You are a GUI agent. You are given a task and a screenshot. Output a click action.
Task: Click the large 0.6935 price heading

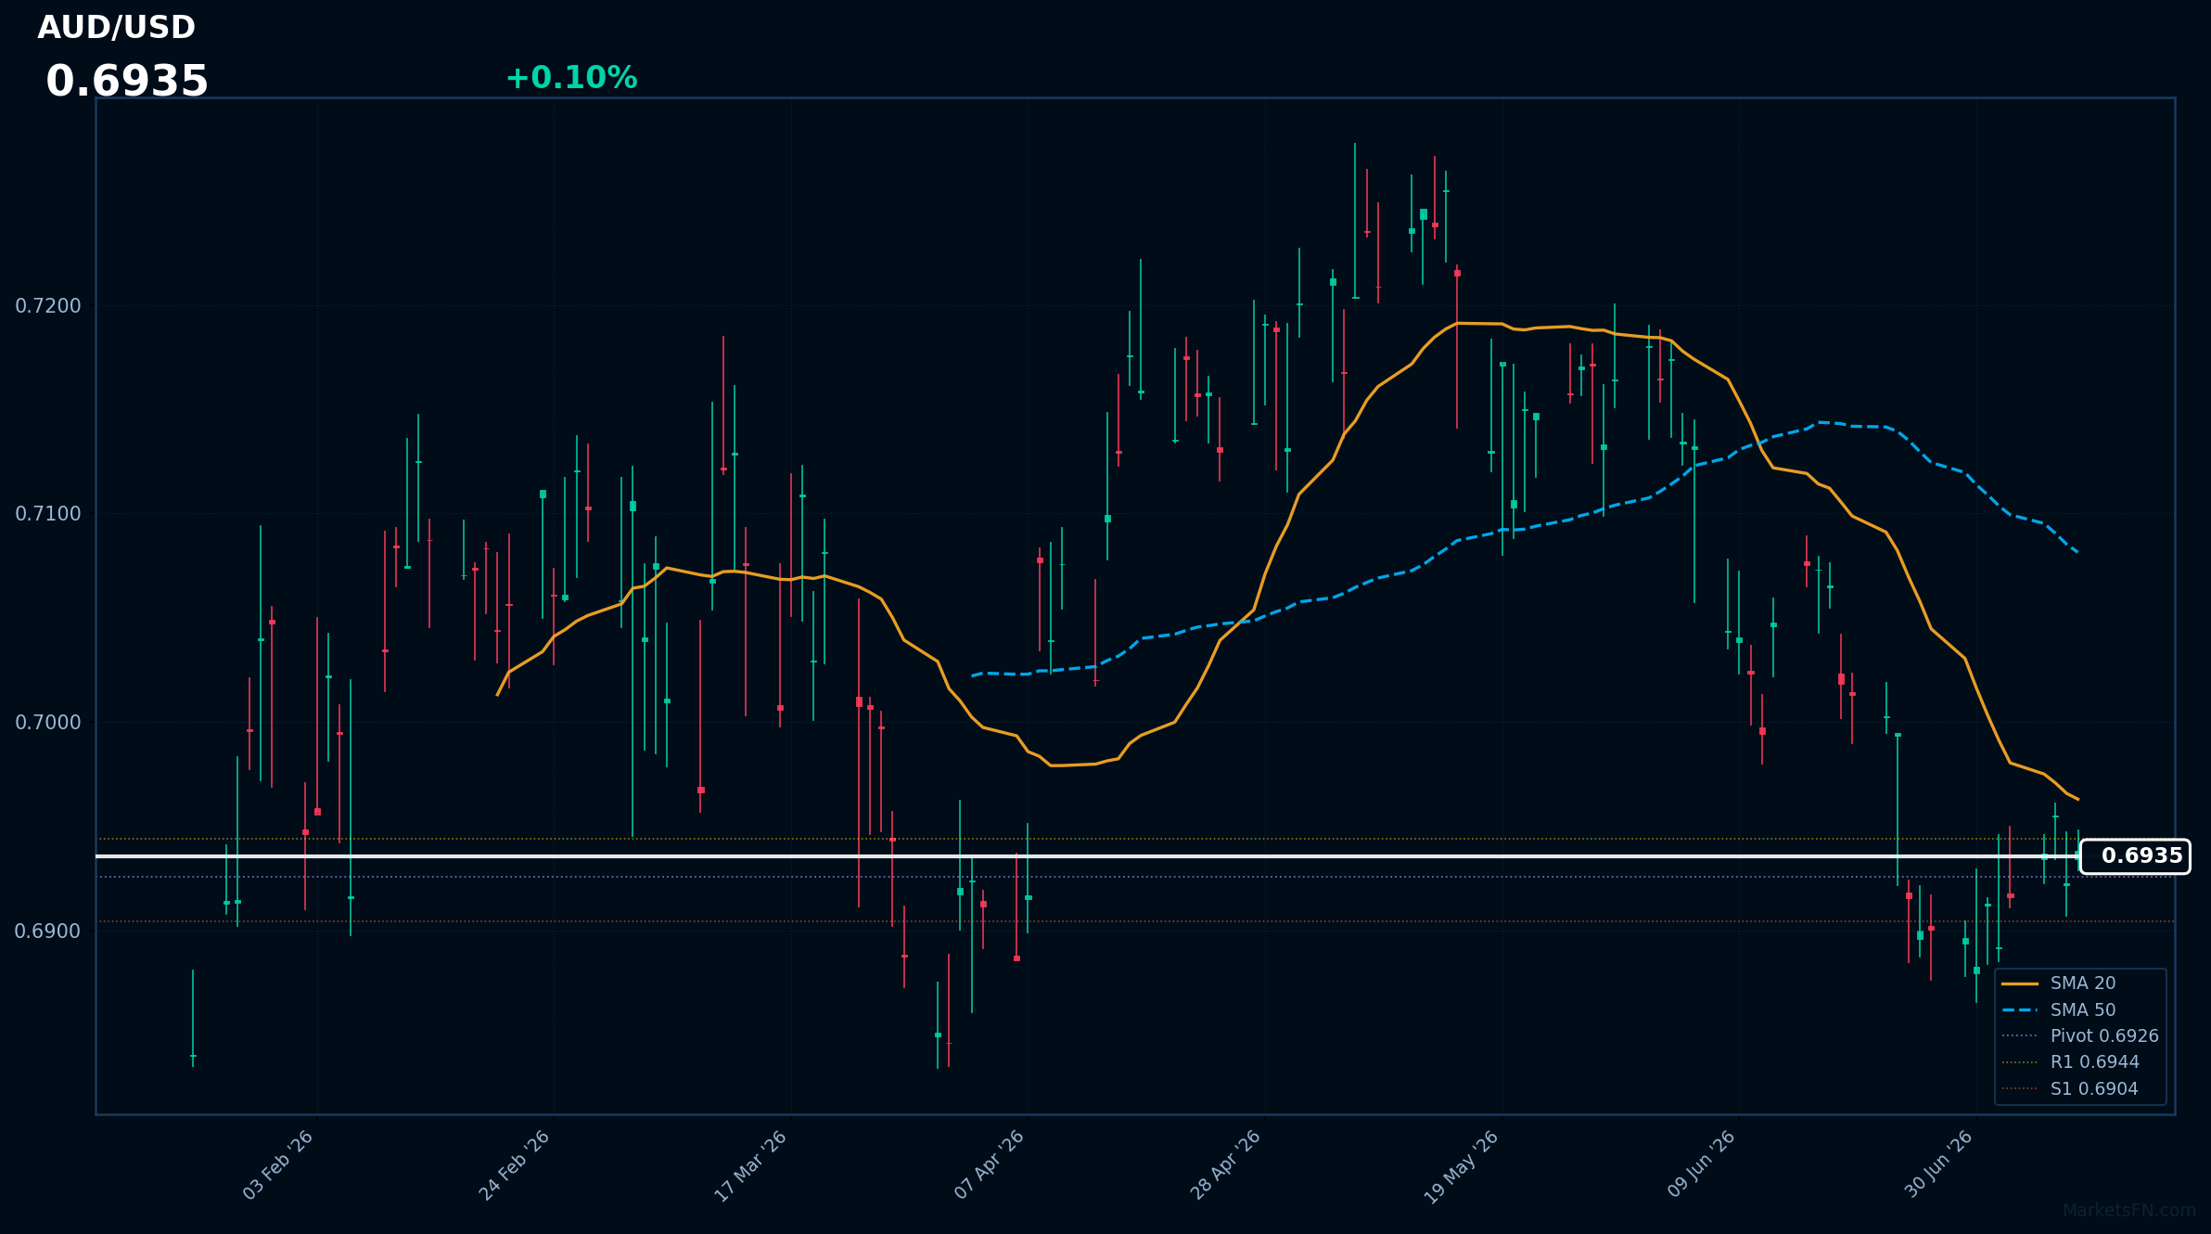(x=127, y=82)
